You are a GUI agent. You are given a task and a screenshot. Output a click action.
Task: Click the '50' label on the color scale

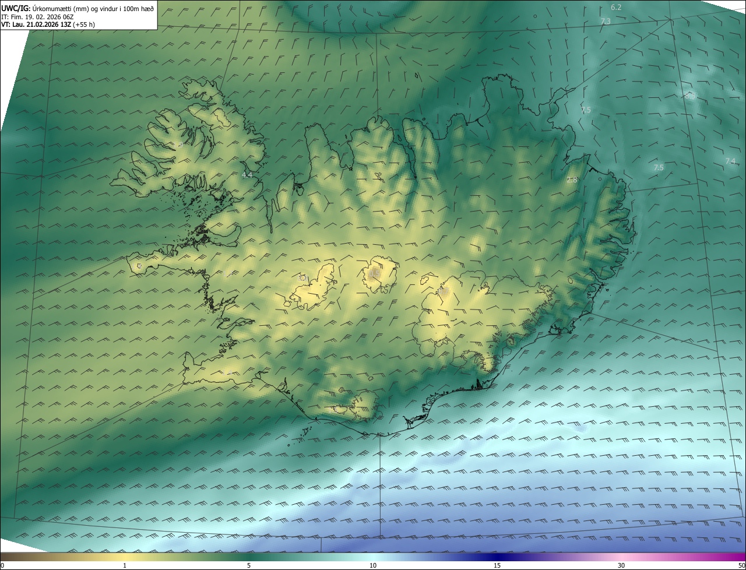click(x=741, y=565)
